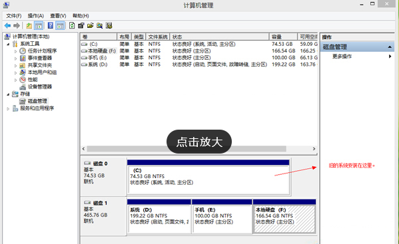Click the horizontal scrollbar thumb of volume list
The height and width of the screenshot is (244, 399).
pyautogui.click(x=187, y=149)
